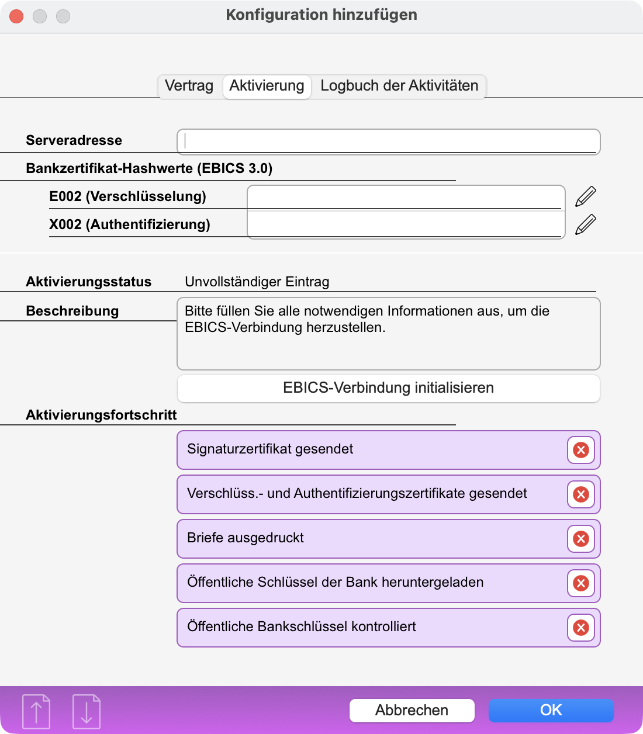Click red X for Briefe ausgedruckt

tap(580, 539)
